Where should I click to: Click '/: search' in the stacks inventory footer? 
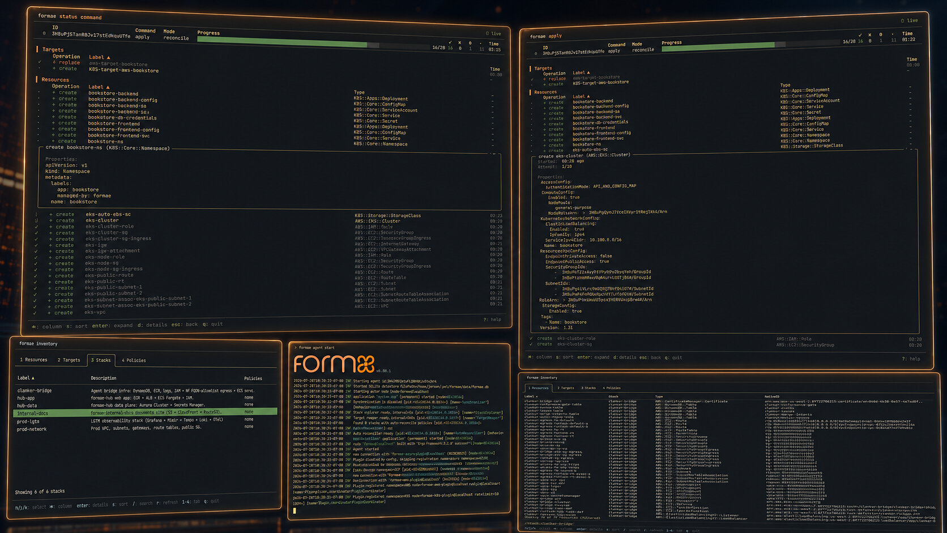(143, 503)
